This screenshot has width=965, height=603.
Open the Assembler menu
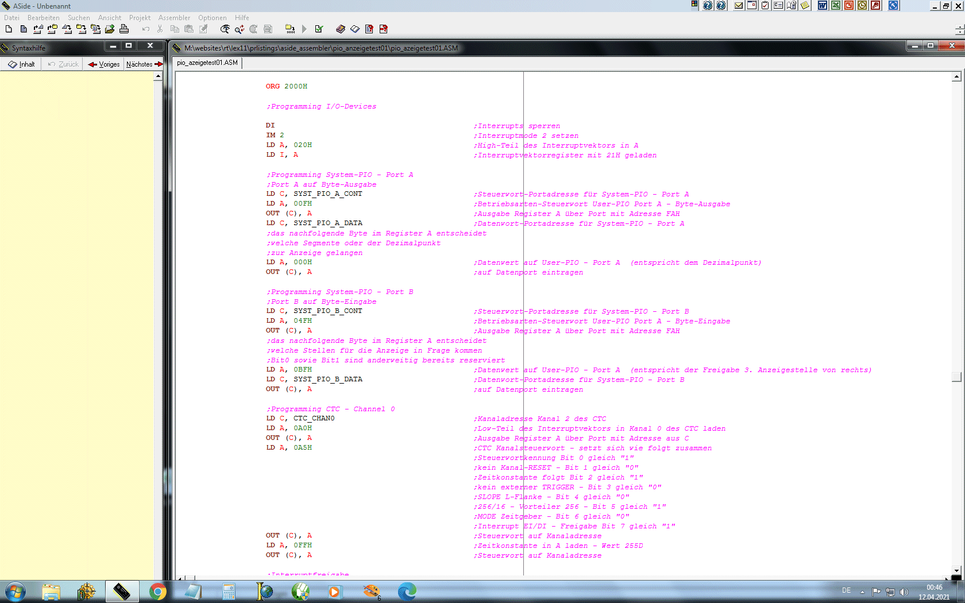click(174, 18)
